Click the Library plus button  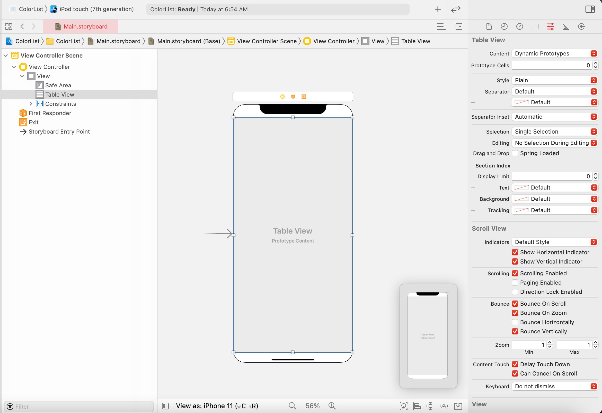click(x=438, y=9)
